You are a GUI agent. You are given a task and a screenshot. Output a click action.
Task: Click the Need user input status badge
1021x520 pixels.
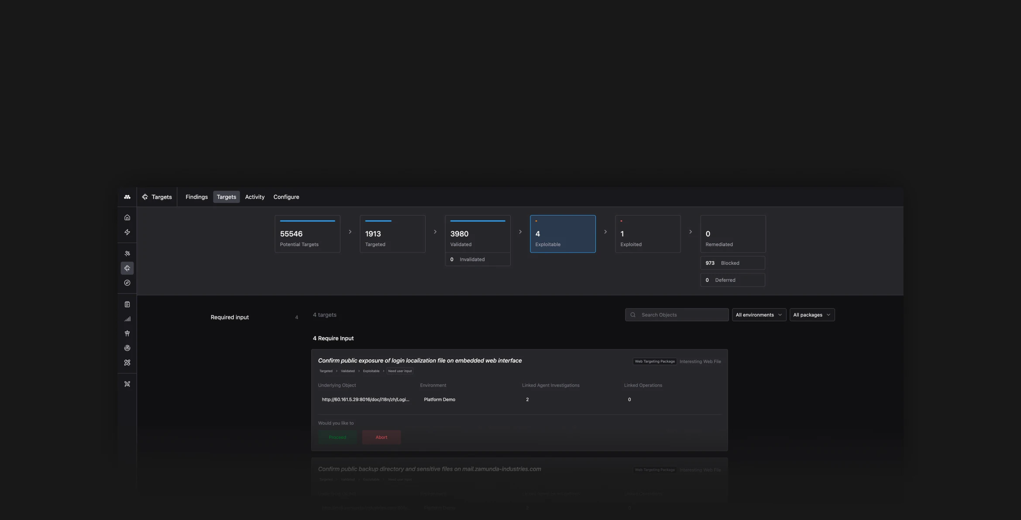click(400, 371)
